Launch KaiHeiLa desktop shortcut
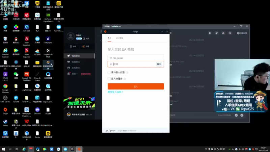Image resolution: width=270 pixels, height=152 pixels. click(58, 28)
